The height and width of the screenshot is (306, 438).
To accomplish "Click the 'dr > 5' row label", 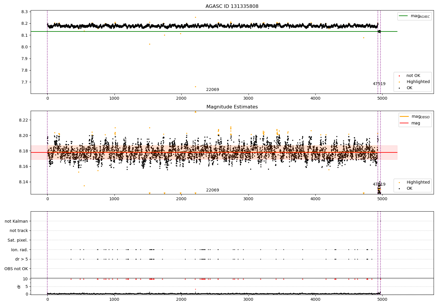I will coord(21,259).
